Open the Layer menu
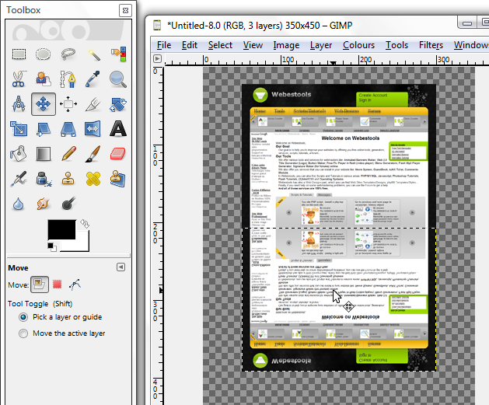Viewport: 489px width, 405px height. coord(321,46)
